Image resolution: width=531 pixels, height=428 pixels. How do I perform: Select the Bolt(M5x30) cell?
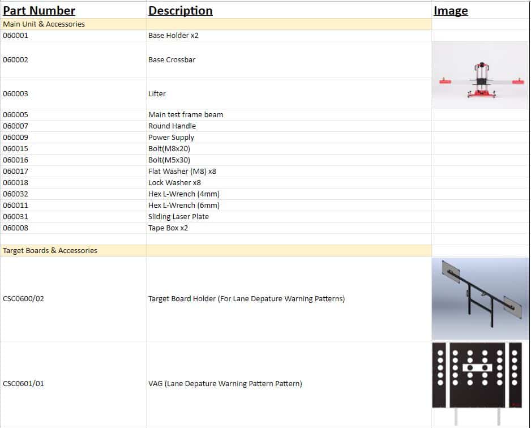click(x=289, y=160)
